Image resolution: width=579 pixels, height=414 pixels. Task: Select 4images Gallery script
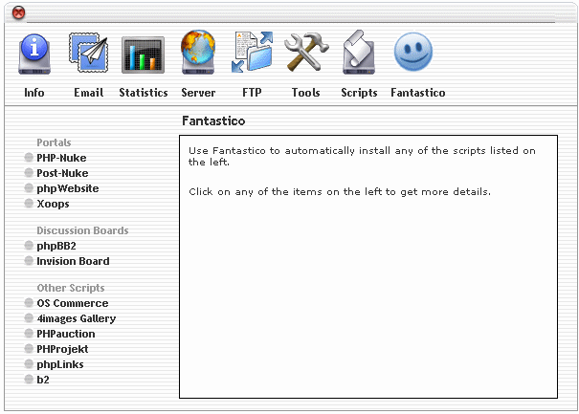coord(76,318)
